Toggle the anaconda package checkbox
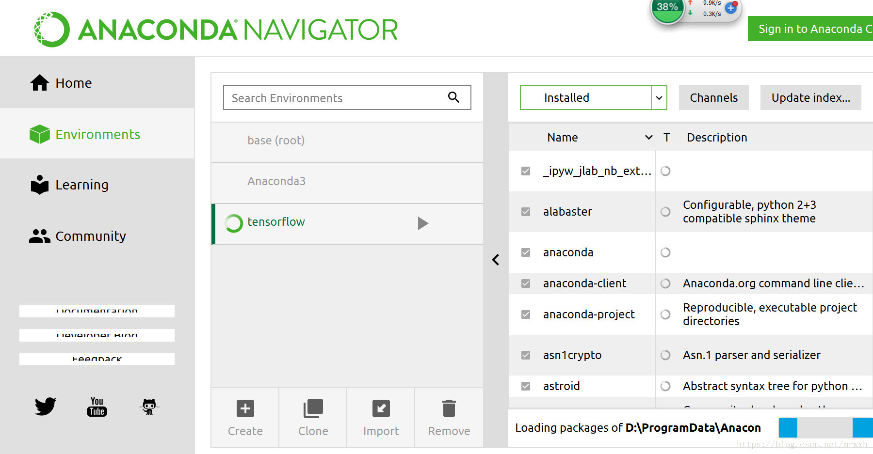Screen dimensions: 873x454 526,252
